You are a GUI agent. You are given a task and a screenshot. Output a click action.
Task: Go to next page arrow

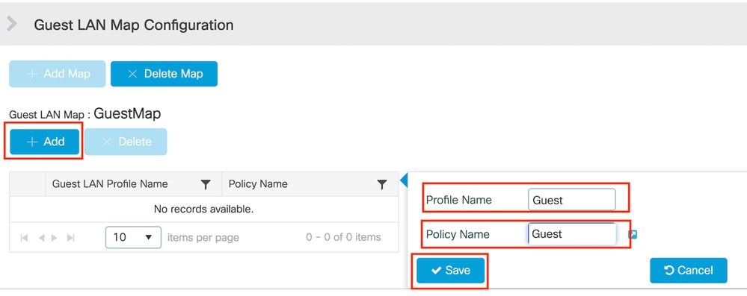click(55, 238)
